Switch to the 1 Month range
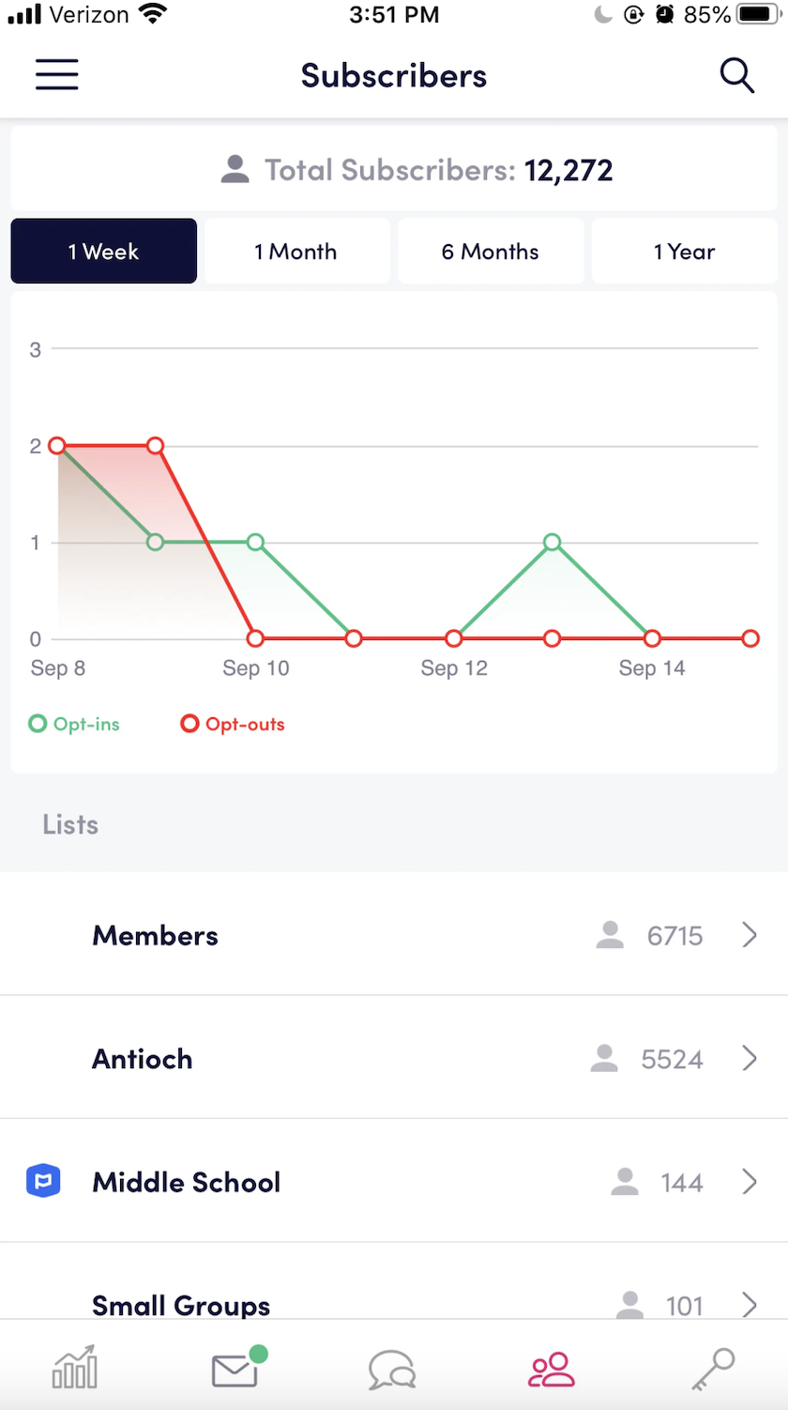 click(296, 252)
